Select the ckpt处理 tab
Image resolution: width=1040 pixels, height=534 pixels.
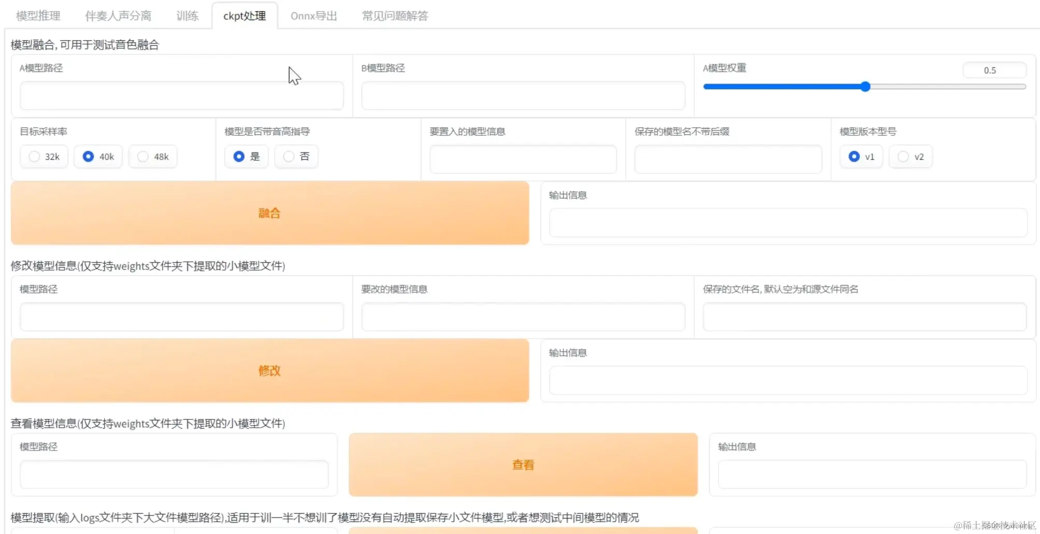tap(244, 15)
